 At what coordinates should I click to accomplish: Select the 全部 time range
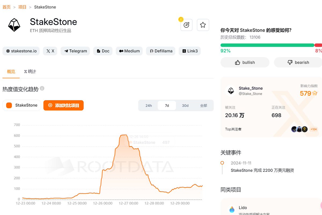204,105
